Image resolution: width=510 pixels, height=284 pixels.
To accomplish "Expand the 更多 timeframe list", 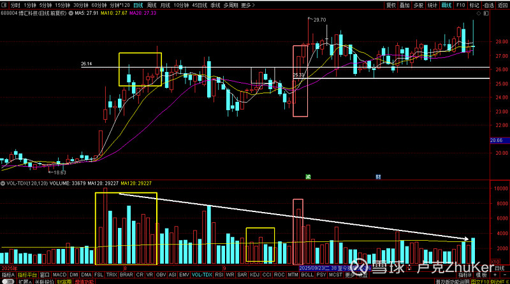I will tap(248, 5).
